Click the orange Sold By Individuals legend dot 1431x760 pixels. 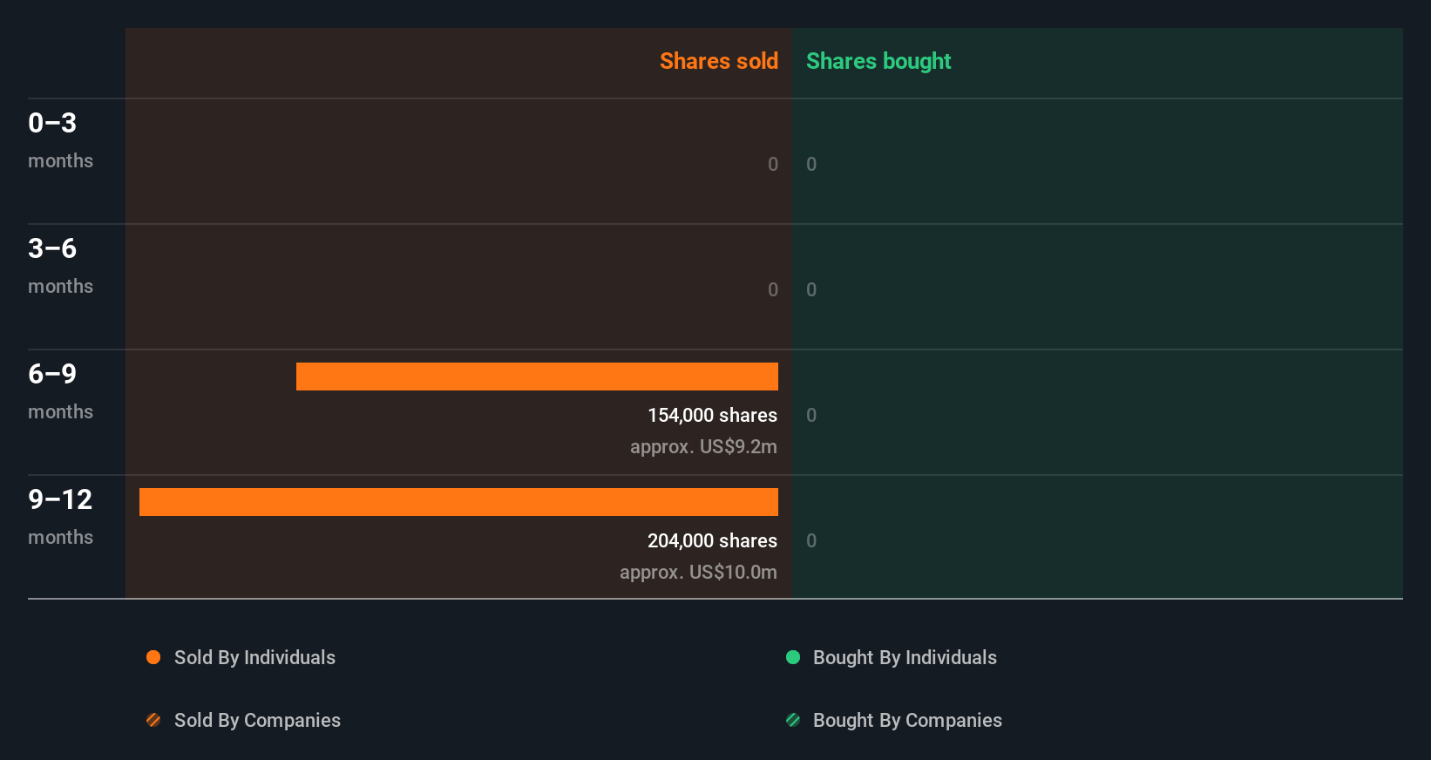pos(153,657)
